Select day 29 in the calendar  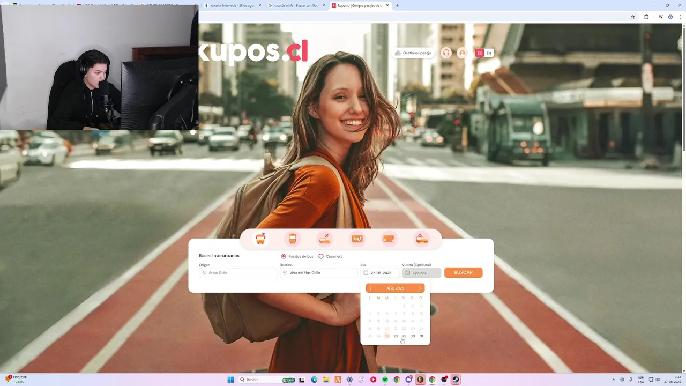404,336
